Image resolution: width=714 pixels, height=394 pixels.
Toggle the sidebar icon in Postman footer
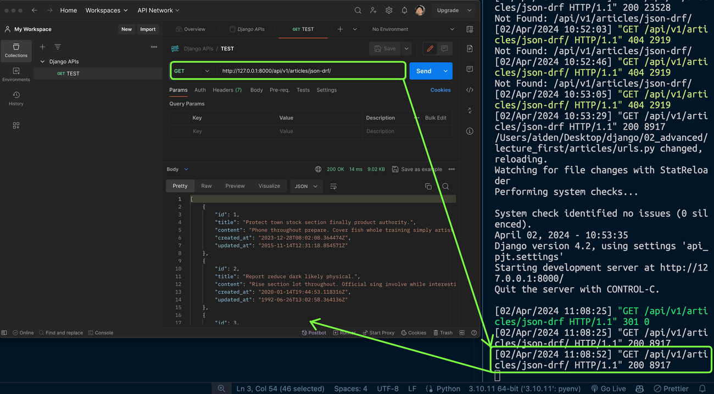click(4, 333)
